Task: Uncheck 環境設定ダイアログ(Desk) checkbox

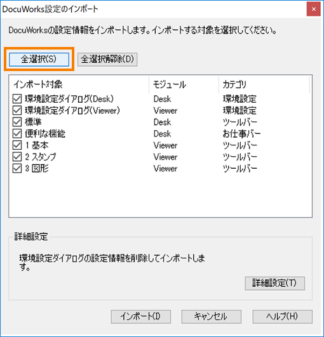Action: point(17,99)
